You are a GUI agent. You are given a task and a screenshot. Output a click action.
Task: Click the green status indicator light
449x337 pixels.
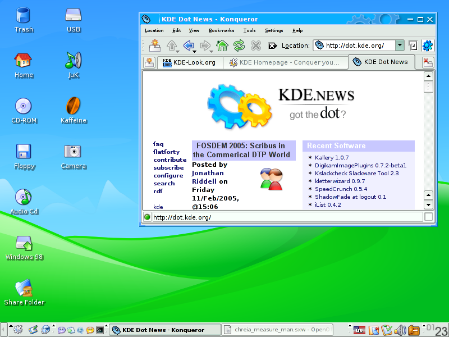point(147,217)
